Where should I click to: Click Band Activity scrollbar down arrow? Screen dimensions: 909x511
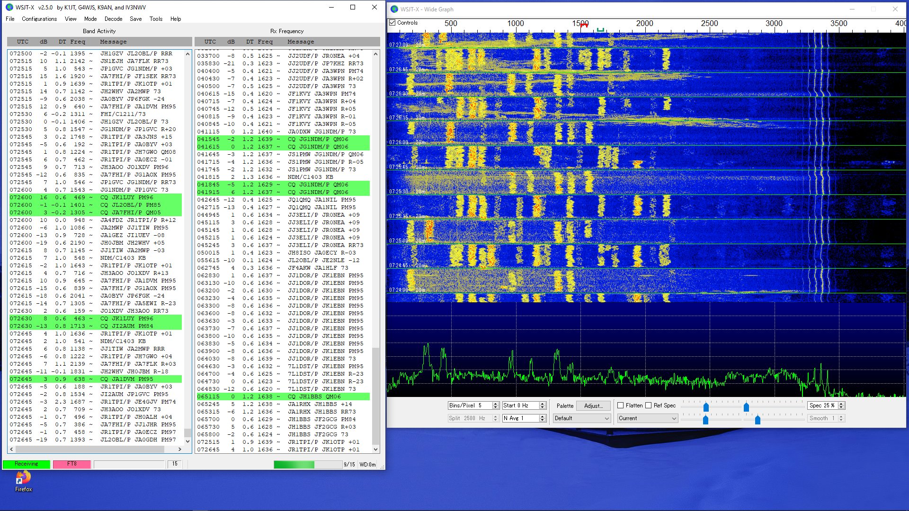click(187, 441)
